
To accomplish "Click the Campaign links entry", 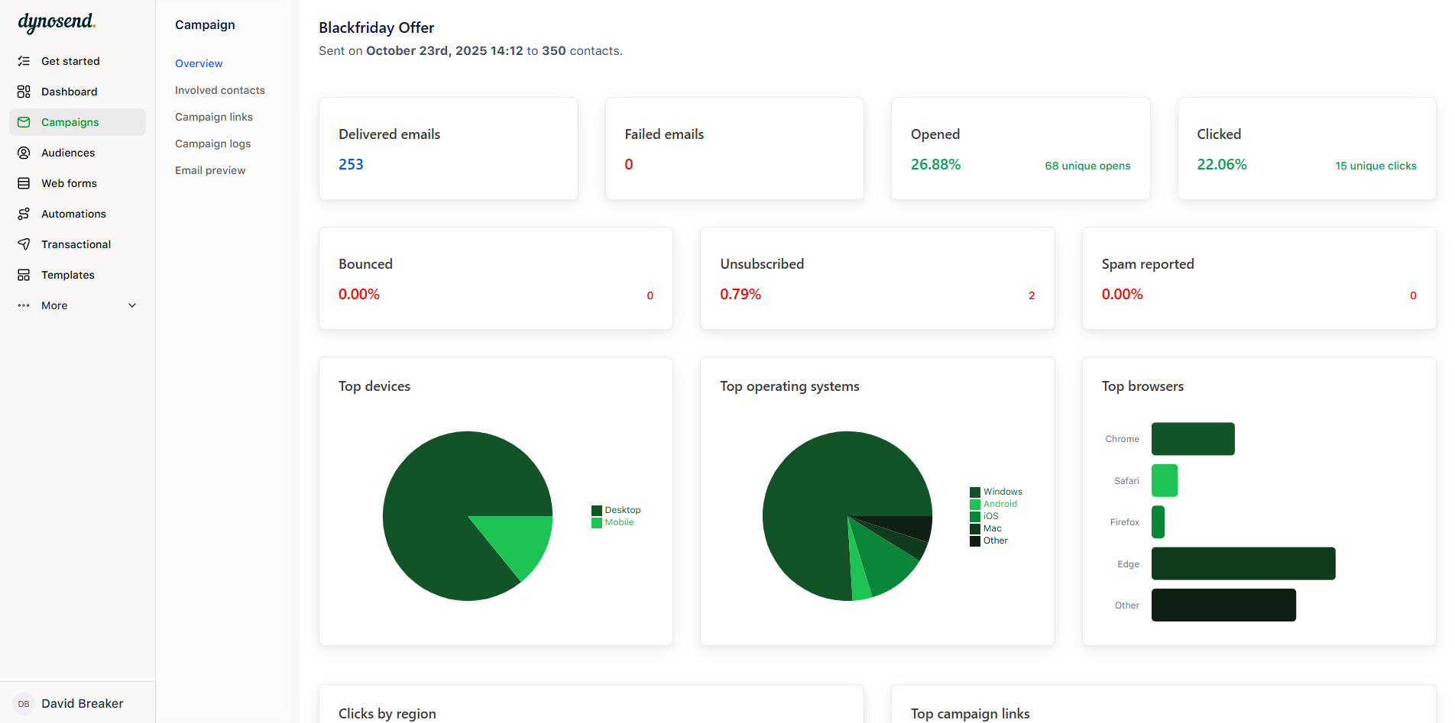I will [213, 116].
